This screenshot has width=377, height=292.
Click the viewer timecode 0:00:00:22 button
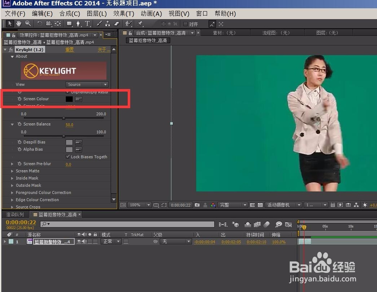[181, 205]
